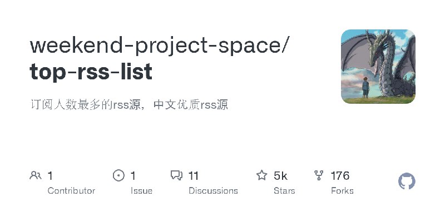Click the fork branch icon
This screenshot has height=222, width=445.
[x=319, y=175]
